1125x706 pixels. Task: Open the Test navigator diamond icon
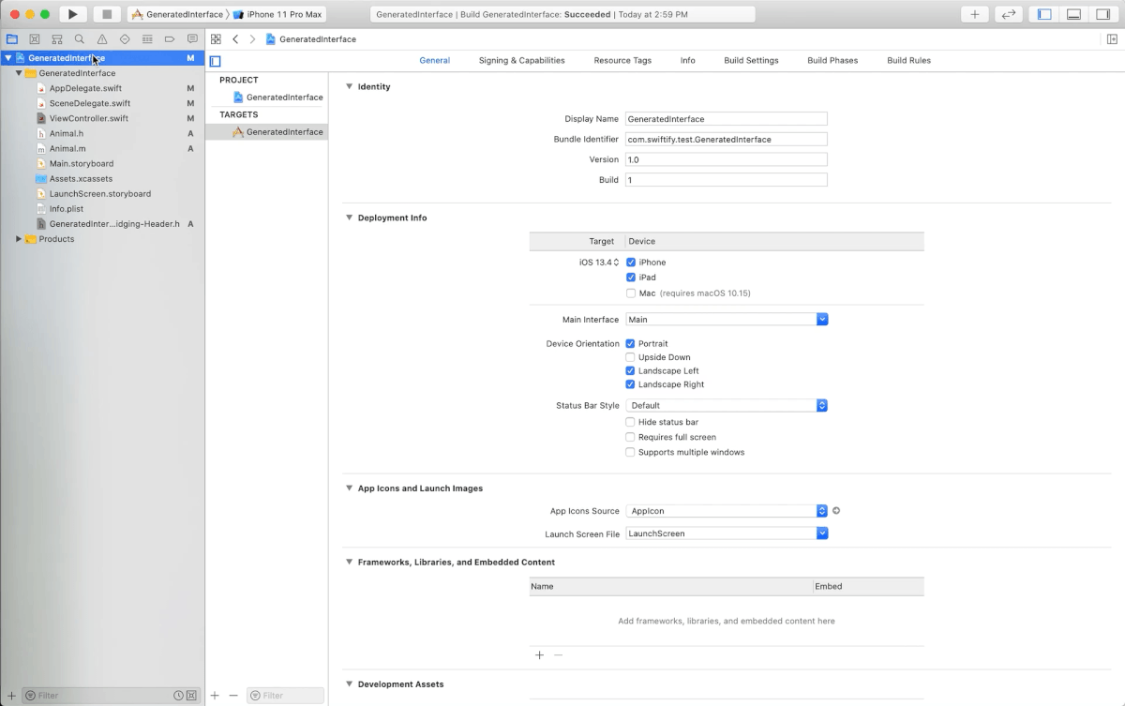pyautogui.click(x=125, y=39)
